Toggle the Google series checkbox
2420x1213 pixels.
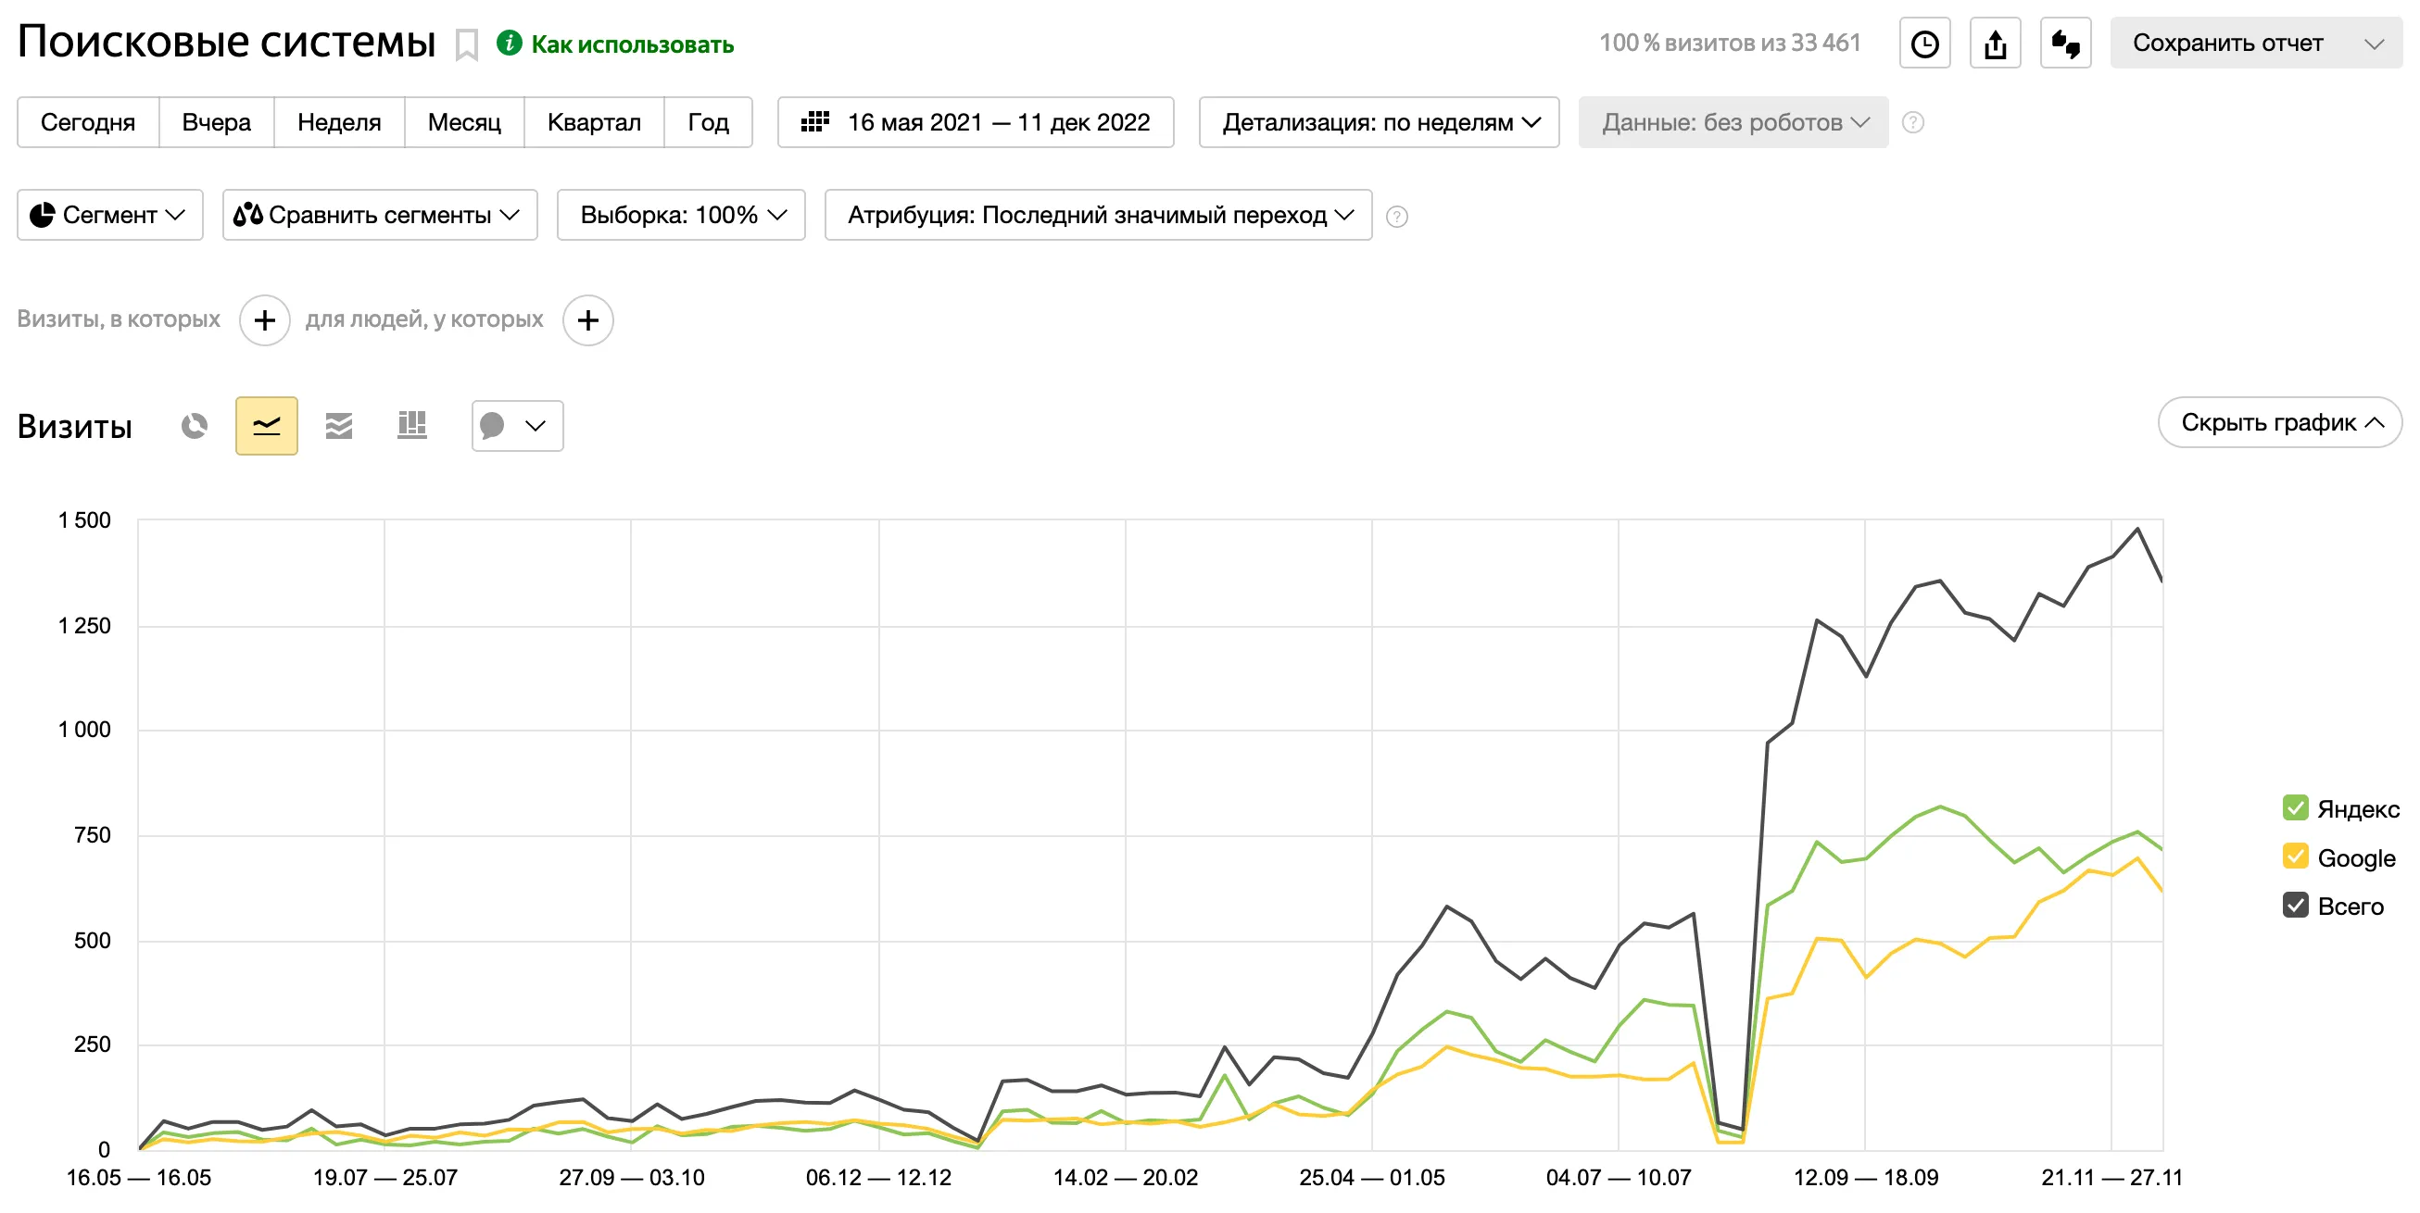2295,857
